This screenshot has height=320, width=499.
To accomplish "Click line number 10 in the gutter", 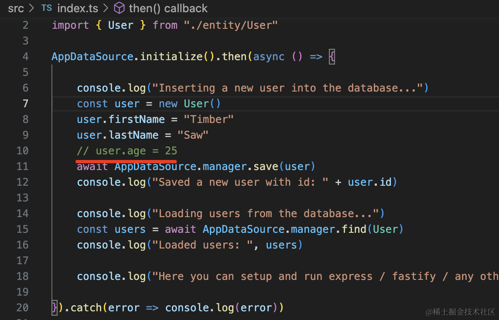I will point(22,150).
